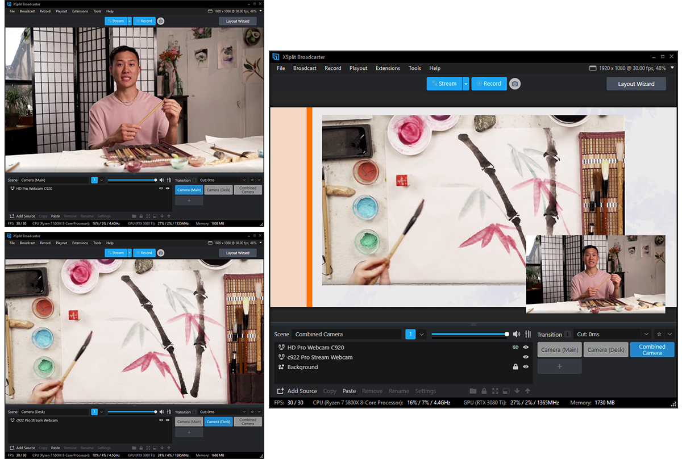Image resolution: width=682 pixels, height=459 pixels.
Task: Click the Combined Camera scene name field
Action: (x=346, y=334)
